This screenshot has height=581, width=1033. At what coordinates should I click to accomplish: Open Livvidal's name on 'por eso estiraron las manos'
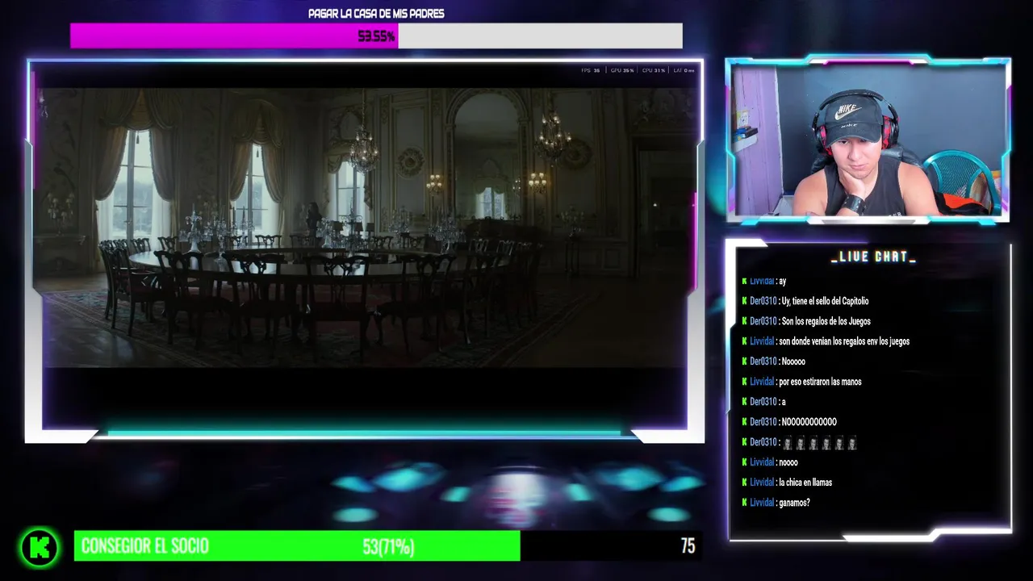[x=762, y=382]
